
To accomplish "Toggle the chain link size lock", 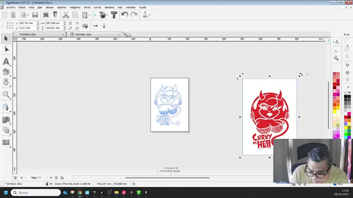I will 70,28.
